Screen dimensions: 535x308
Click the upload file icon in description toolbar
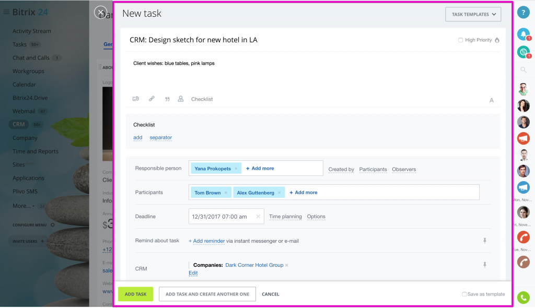tap(136, 99)
